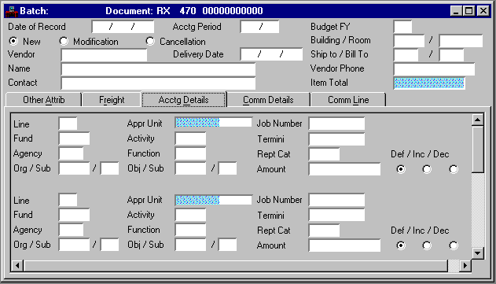Click the Building input field
Screen dimensions: 496x284
(x=409, y=41)
